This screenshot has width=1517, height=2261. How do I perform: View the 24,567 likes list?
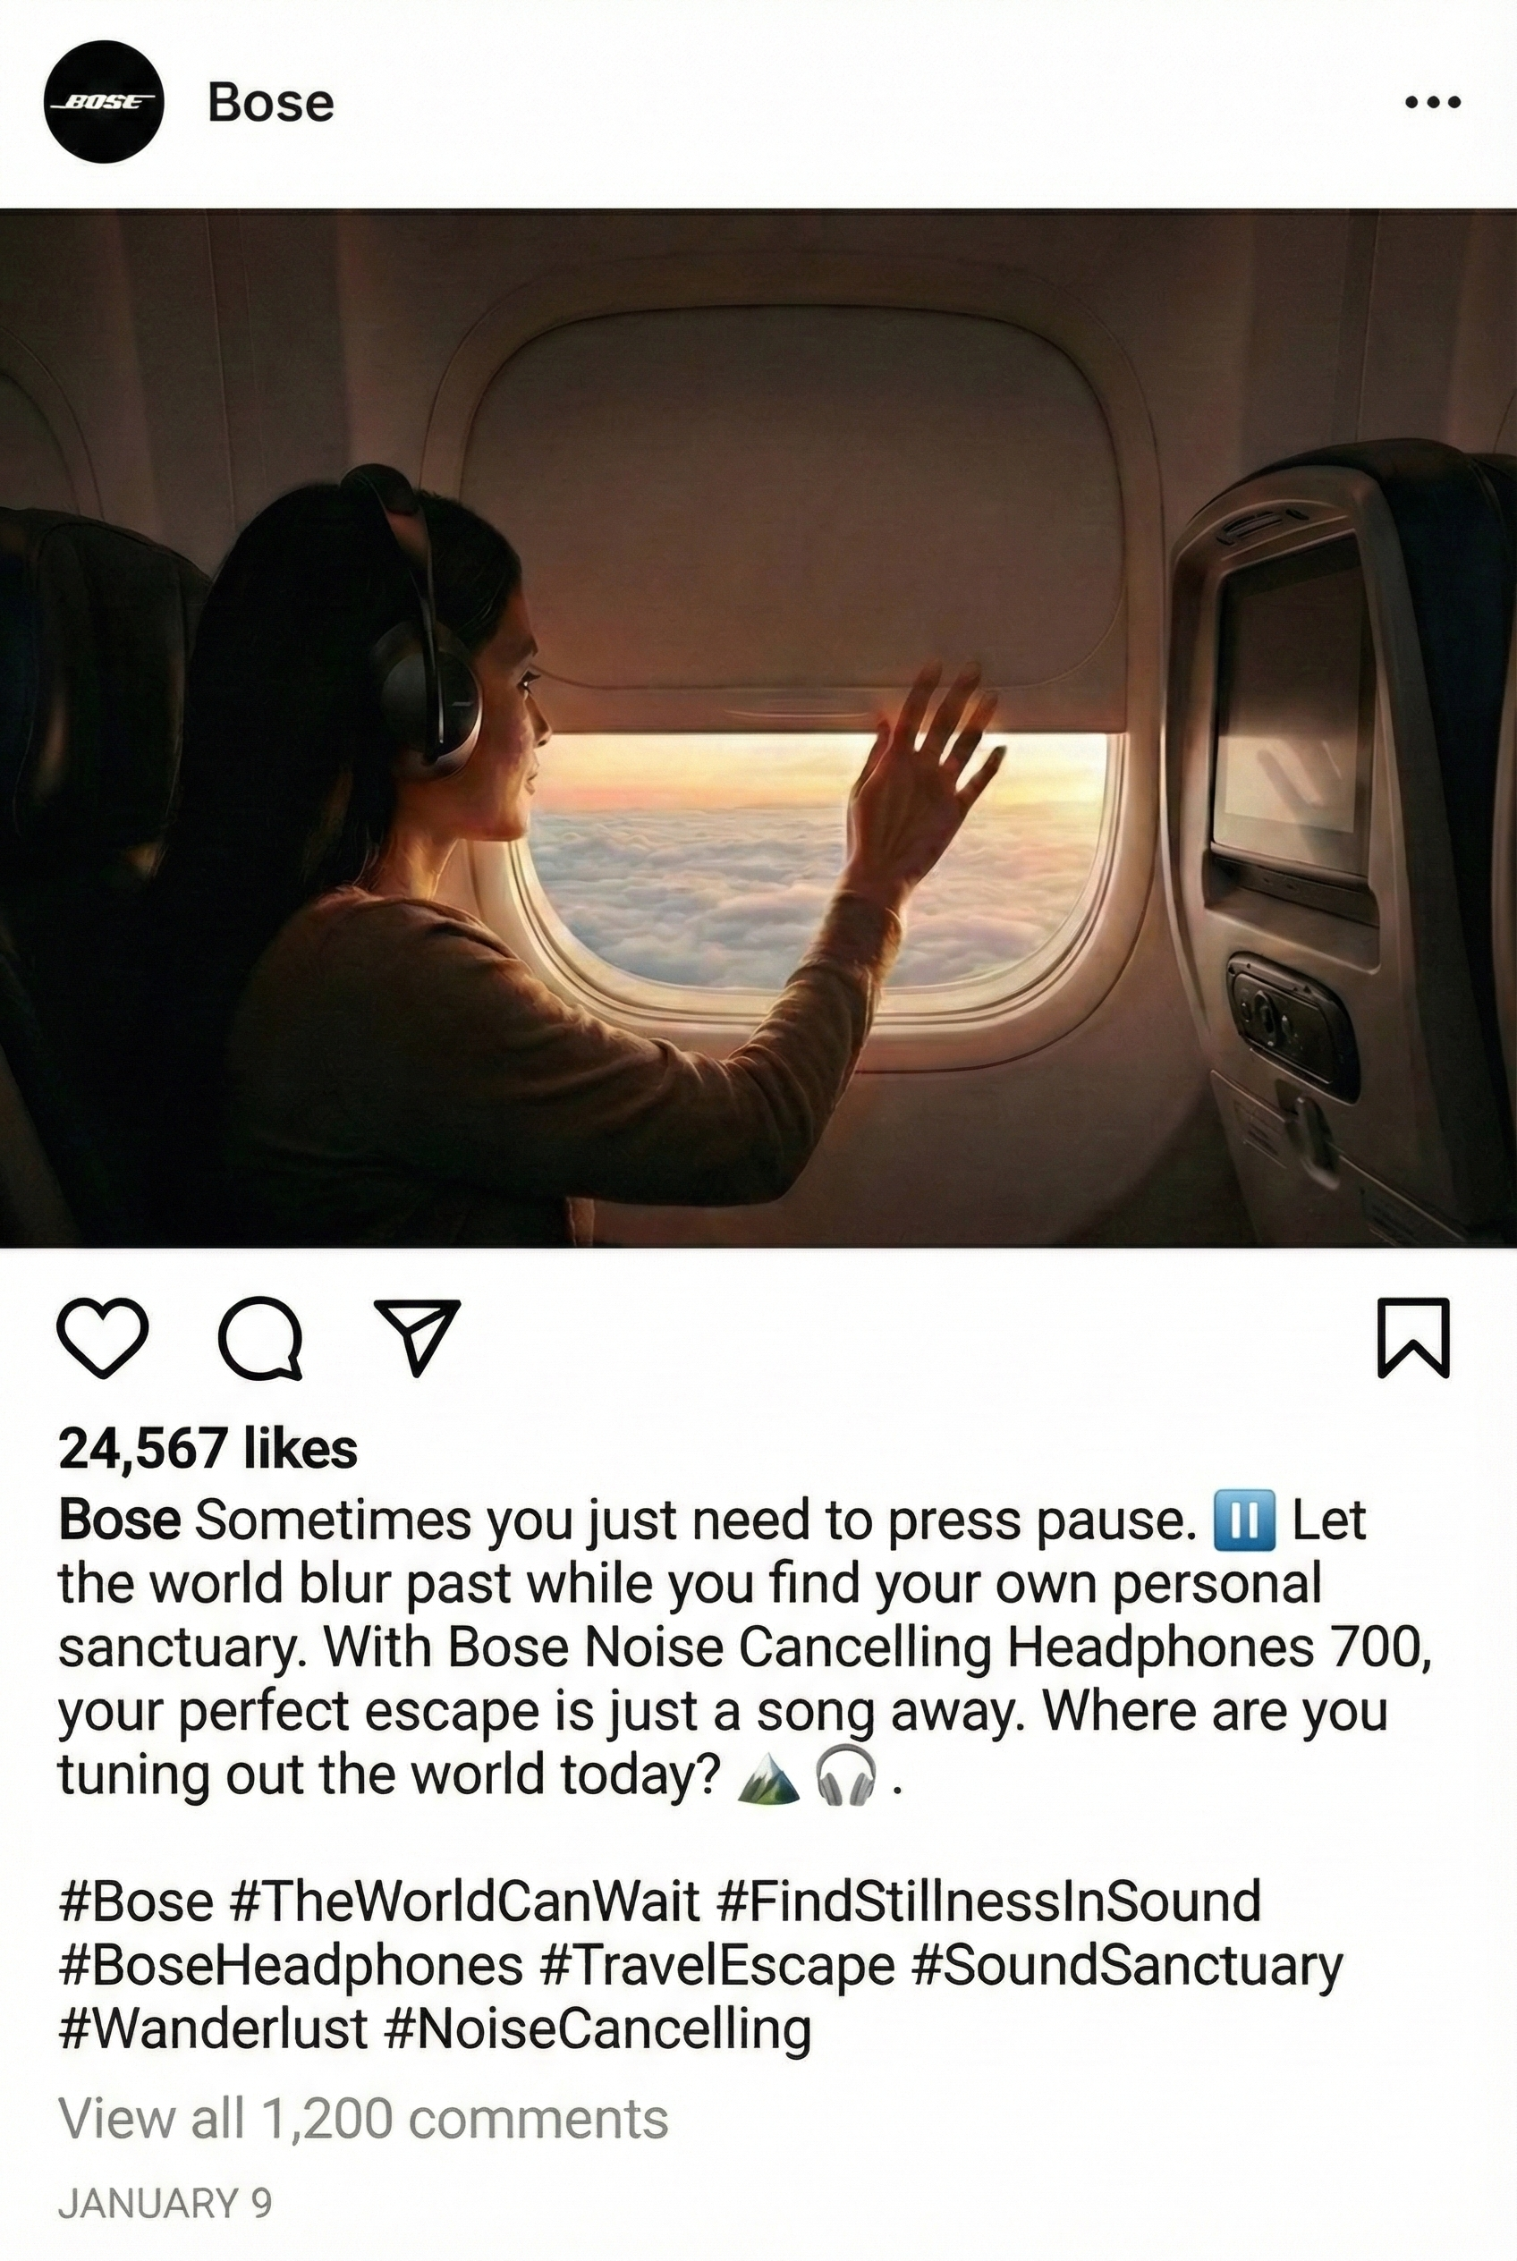pos(208,1448)
